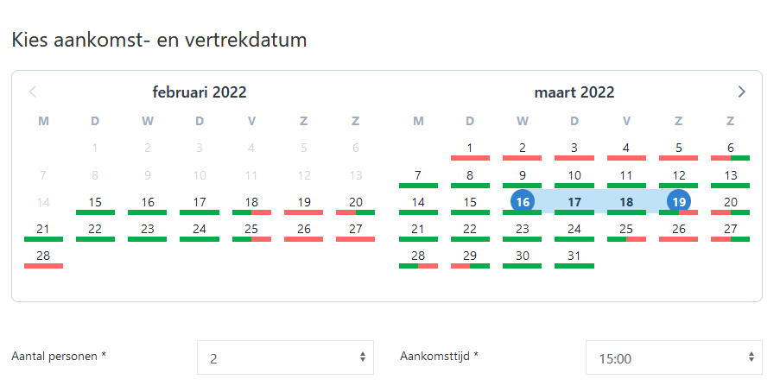This screenshot has height=392, width=780.
Task: Click 6 maart in the calendar
Action: pyautogui.click(x=730, y=148)
